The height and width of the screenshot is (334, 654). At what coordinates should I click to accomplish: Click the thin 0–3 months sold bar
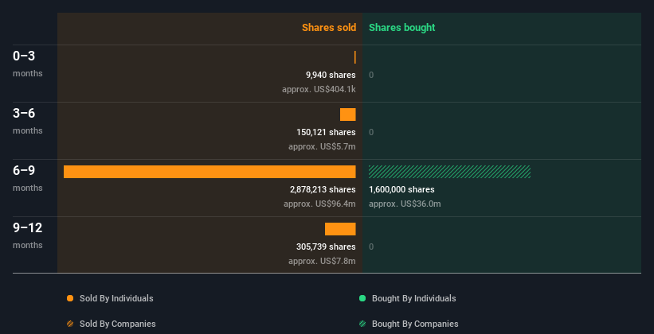click(355, 57)
